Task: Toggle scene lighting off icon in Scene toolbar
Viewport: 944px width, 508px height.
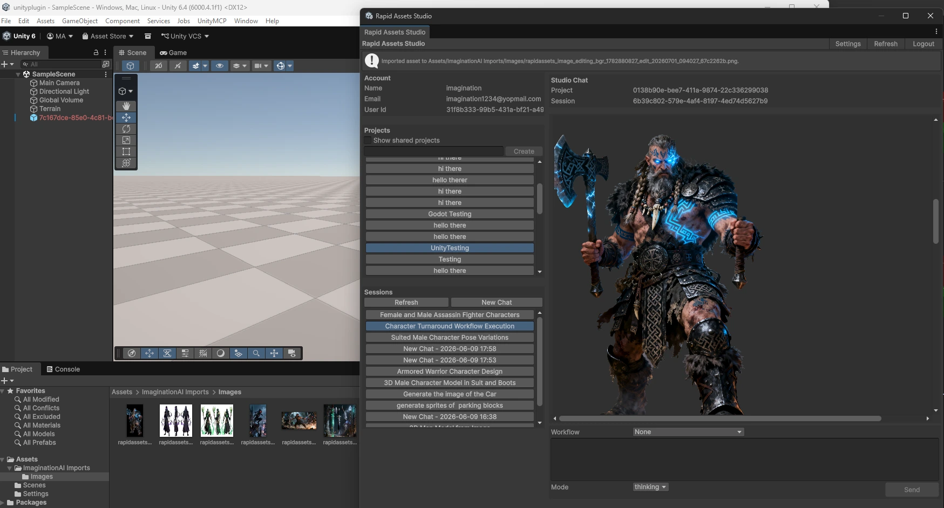Action: pyautogui.click(x=178, y=66)
